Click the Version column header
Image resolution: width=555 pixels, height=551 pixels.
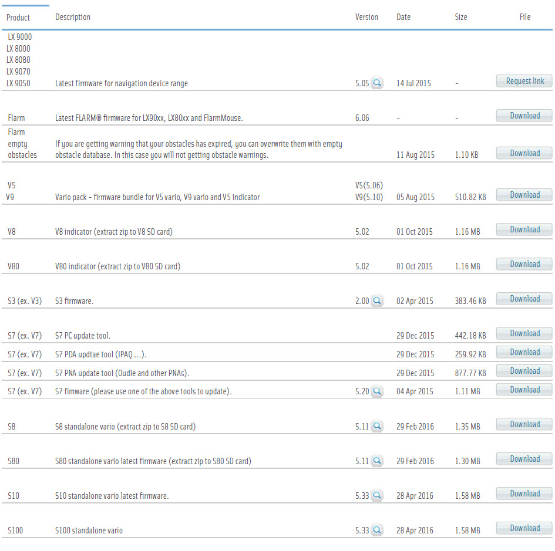point(366,17)
